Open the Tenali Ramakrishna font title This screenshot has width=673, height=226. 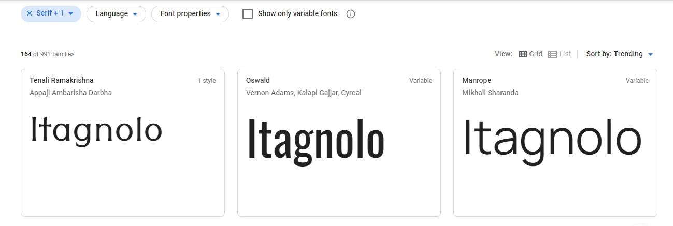(62, 80)
